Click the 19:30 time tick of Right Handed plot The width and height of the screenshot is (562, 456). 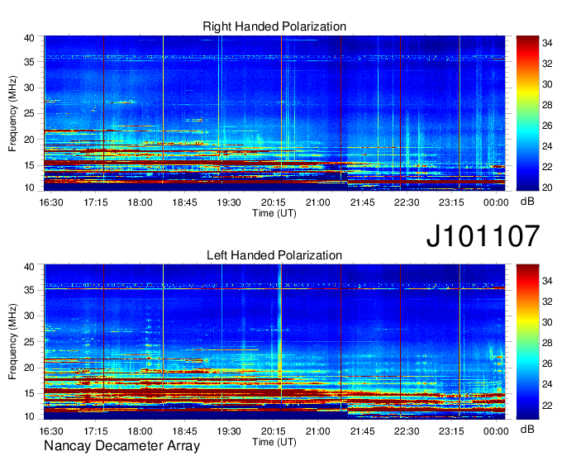229,202
